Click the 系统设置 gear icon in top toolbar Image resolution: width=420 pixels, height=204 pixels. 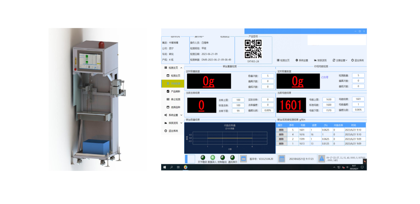[x=297, y=60]
